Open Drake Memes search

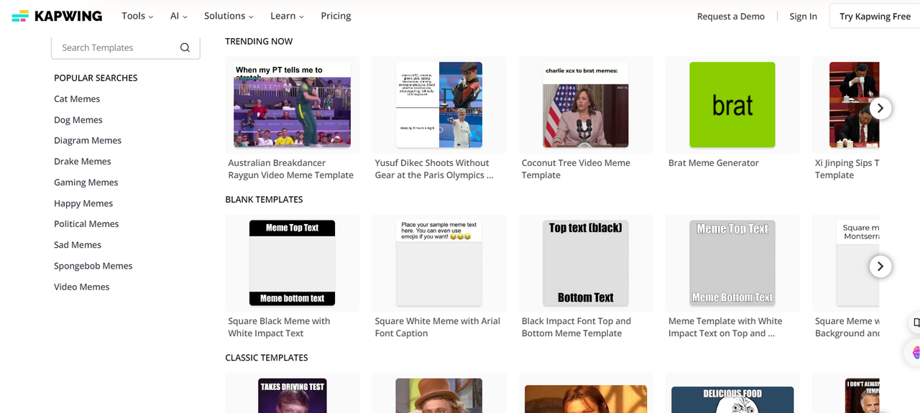[x=83, y=162]
